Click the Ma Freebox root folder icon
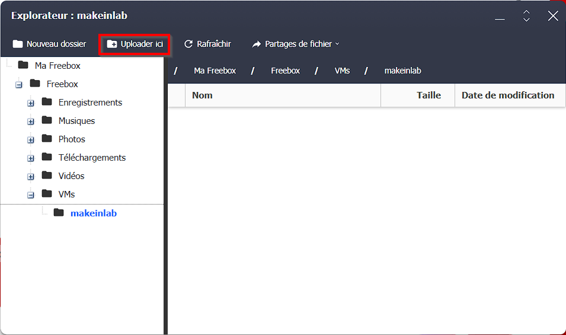 (x=23, y=65)
